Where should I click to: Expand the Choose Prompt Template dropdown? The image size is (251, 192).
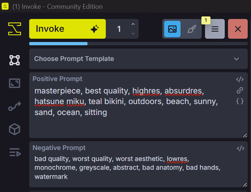[x=138, y=59]
